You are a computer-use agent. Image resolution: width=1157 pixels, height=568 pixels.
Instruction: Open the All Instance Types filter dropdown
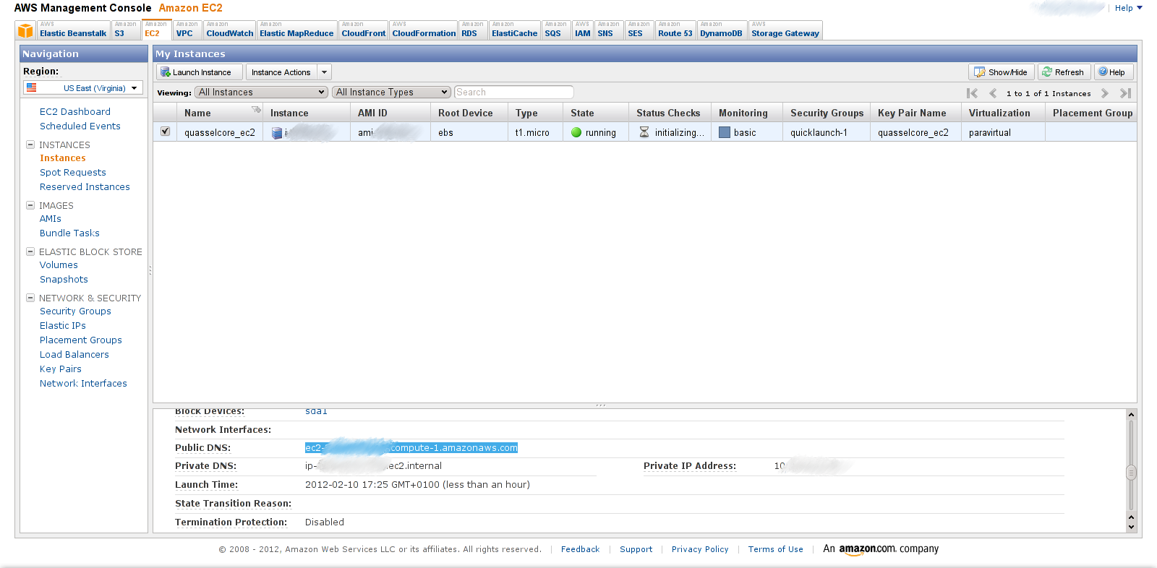coord(391,92)
